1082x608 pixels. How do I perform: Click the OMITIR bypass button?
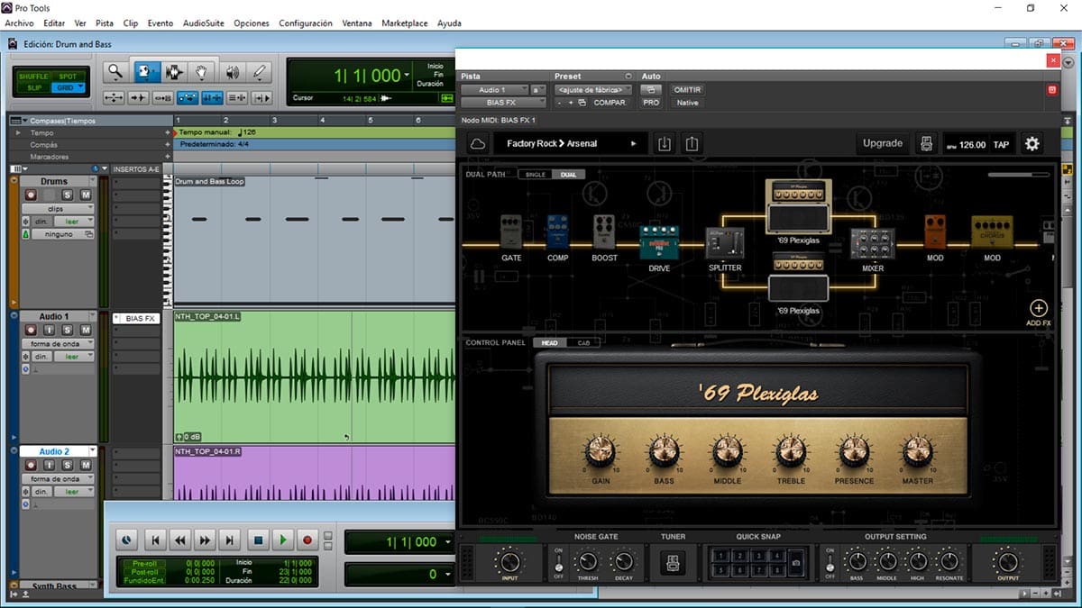coord(687,90)
